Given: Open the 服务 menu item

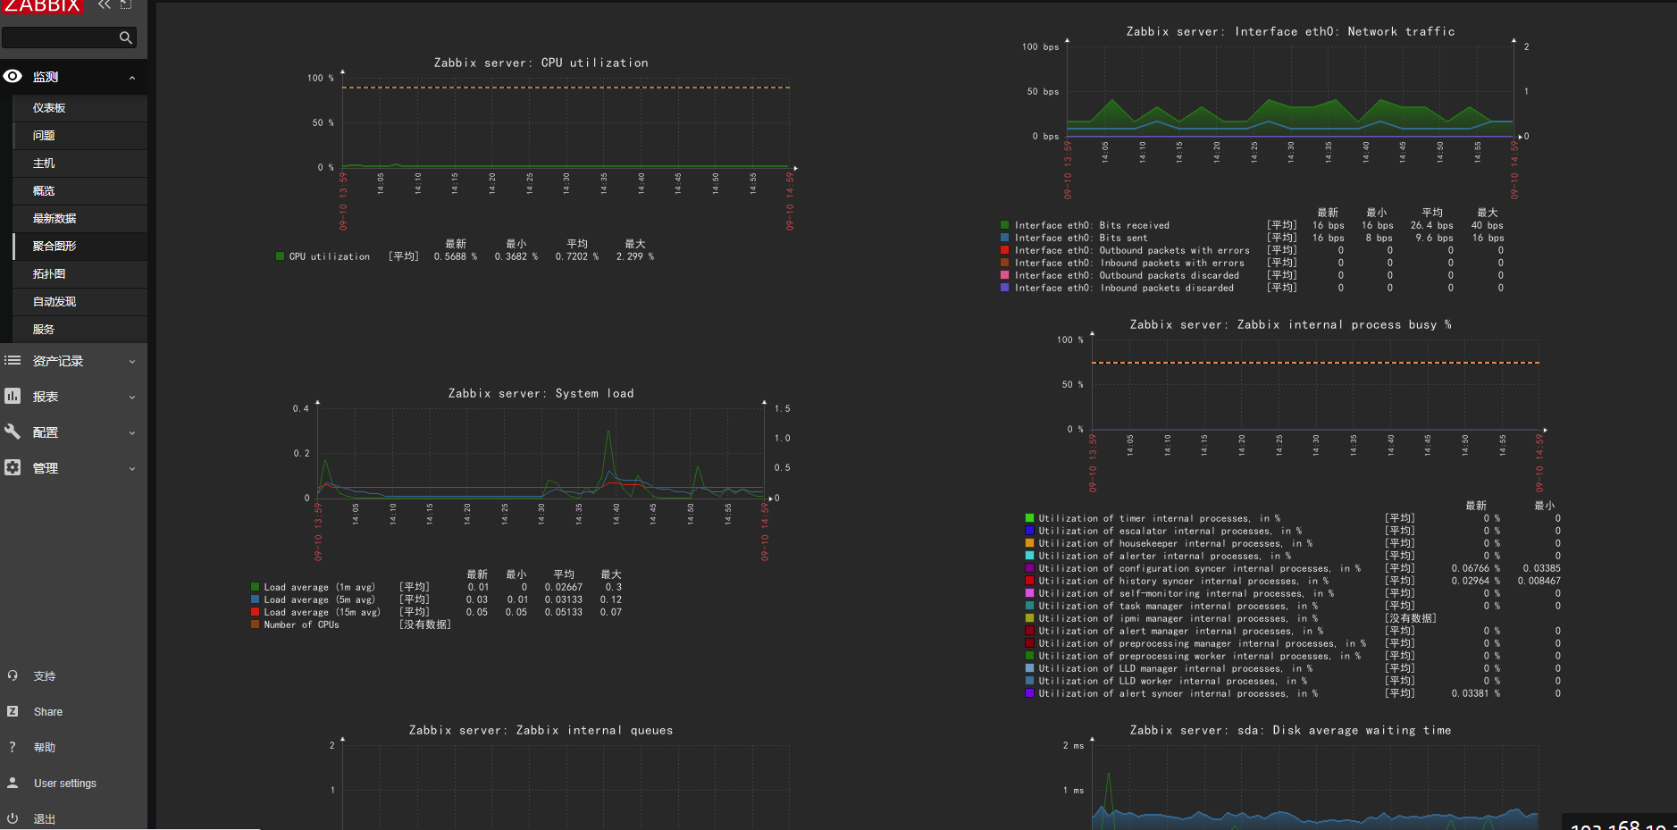Looking at the screenshot, I should click(80, 330).
